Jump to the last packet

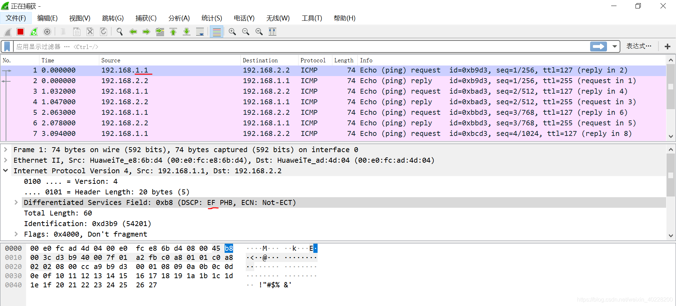pos(187,32)
